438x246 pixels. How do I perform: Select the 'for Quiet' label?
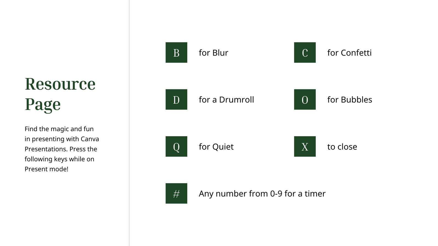pyautogui.click(x=216, y=147)
